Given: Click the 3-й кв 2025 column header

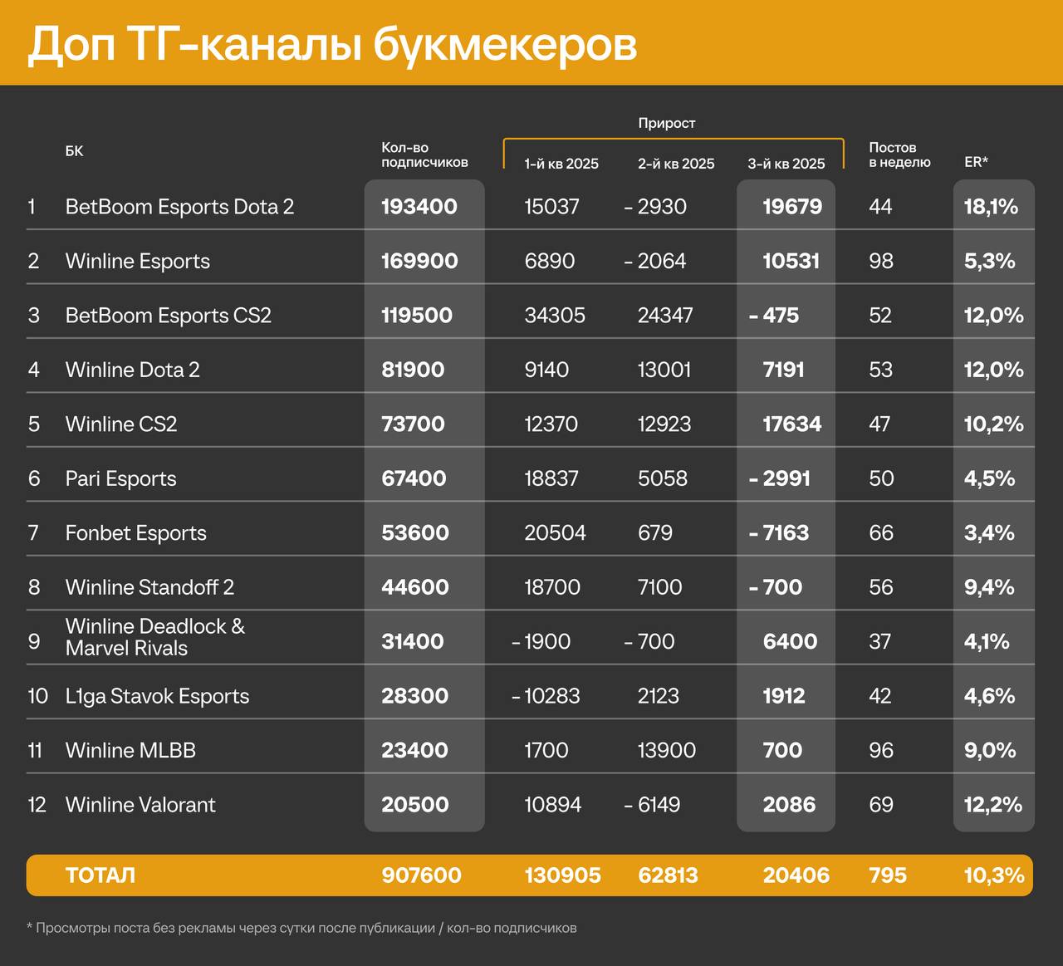Looking at the screenshot, I should 786,164.
